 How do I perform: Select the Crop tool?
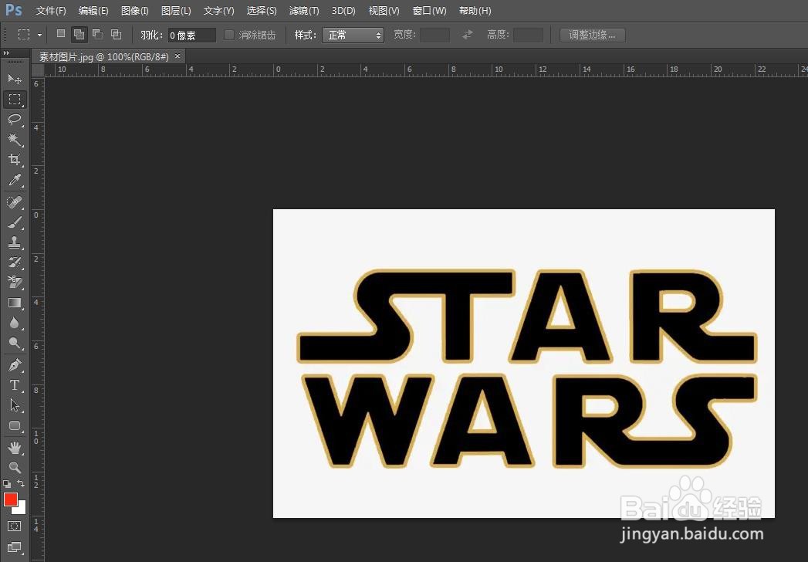click(15, 159)
